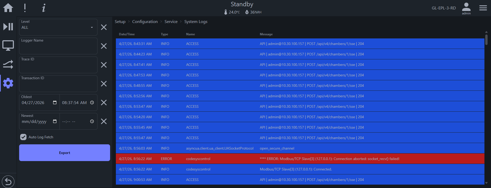491x188 pixels.
Task: Open the information 'i' icon
Action: tap(44, 8)
